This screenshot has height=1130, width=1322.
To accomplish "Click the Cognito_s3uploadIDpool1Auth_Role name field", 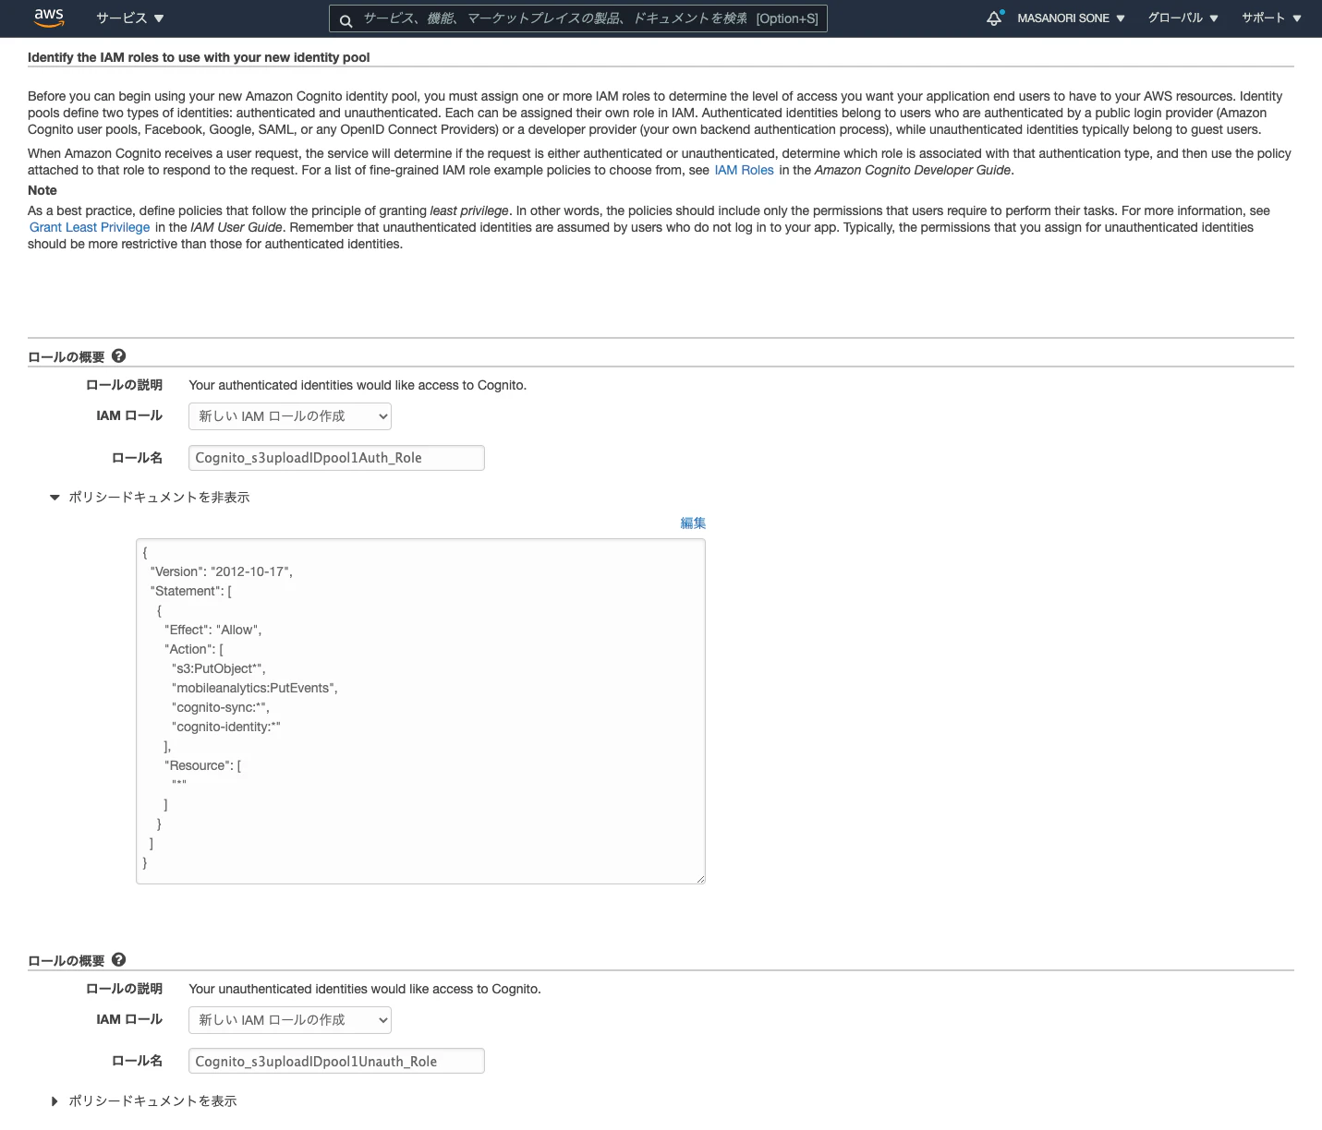I will click(336, 458).
